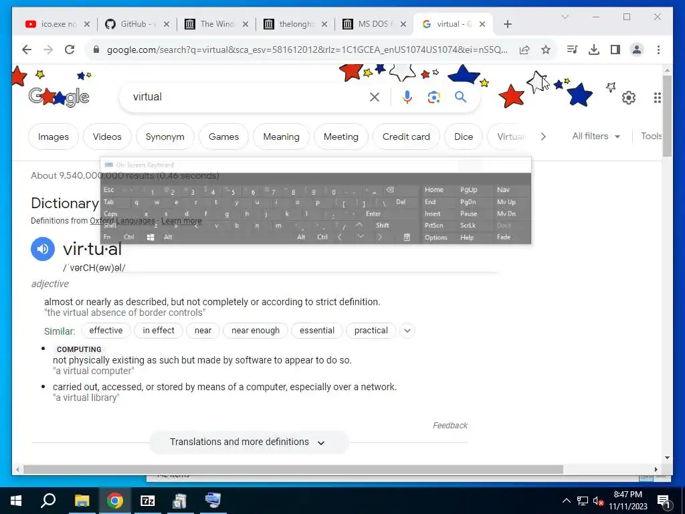Click the vertical scrollbar thumb
The height and width of the screenshot is (514, 685).
[x=667, y=116]
